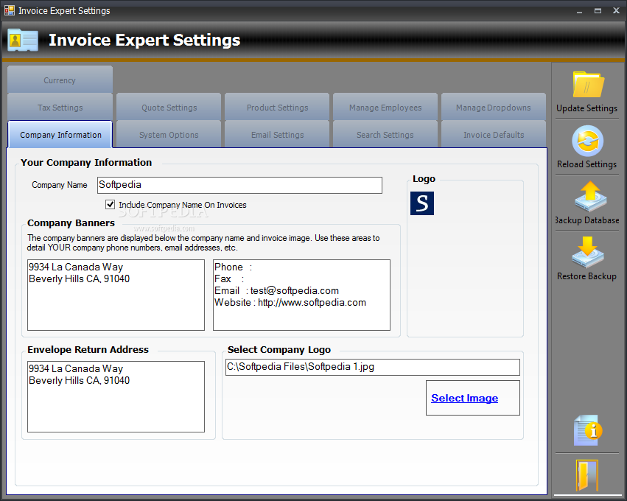Click the Invoice Expert Settings header icon

[x=23, y=40]
